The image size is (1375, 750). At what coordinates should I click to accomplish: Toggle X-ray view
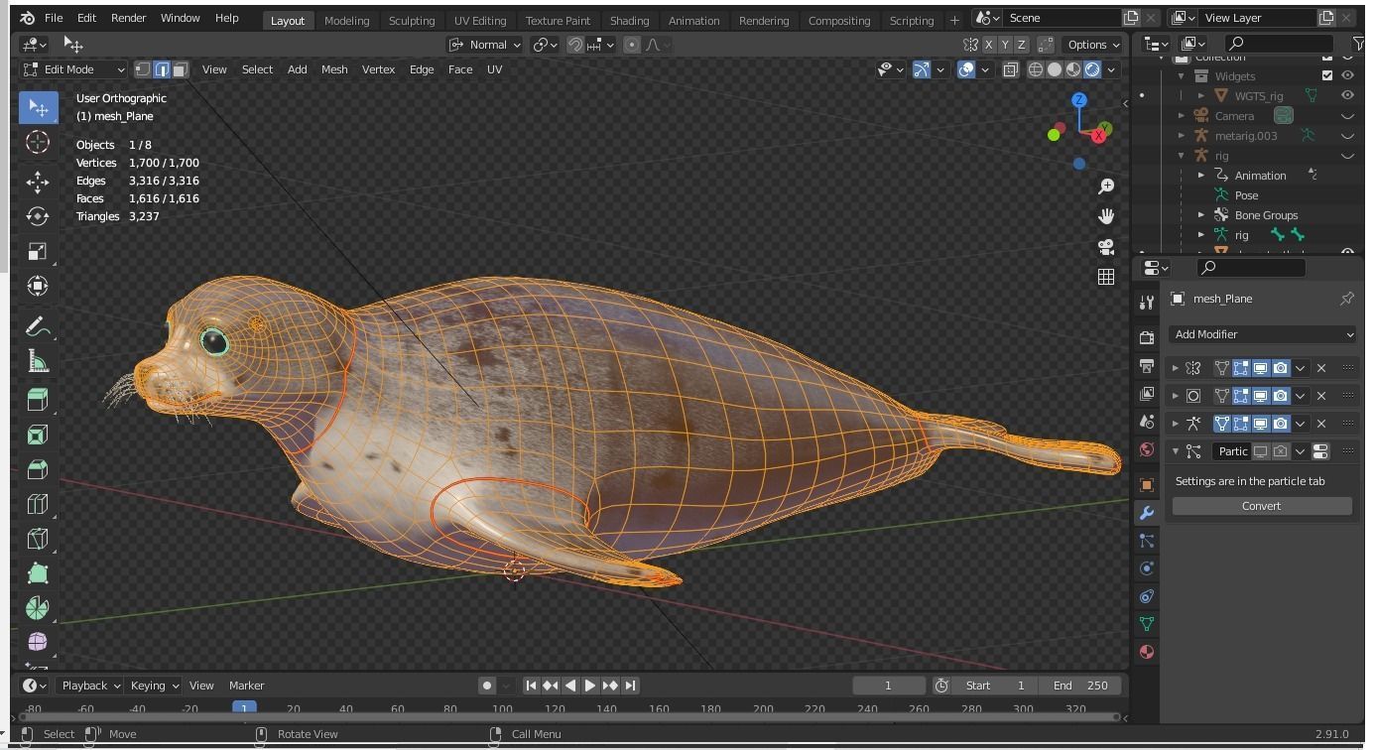1010,69
